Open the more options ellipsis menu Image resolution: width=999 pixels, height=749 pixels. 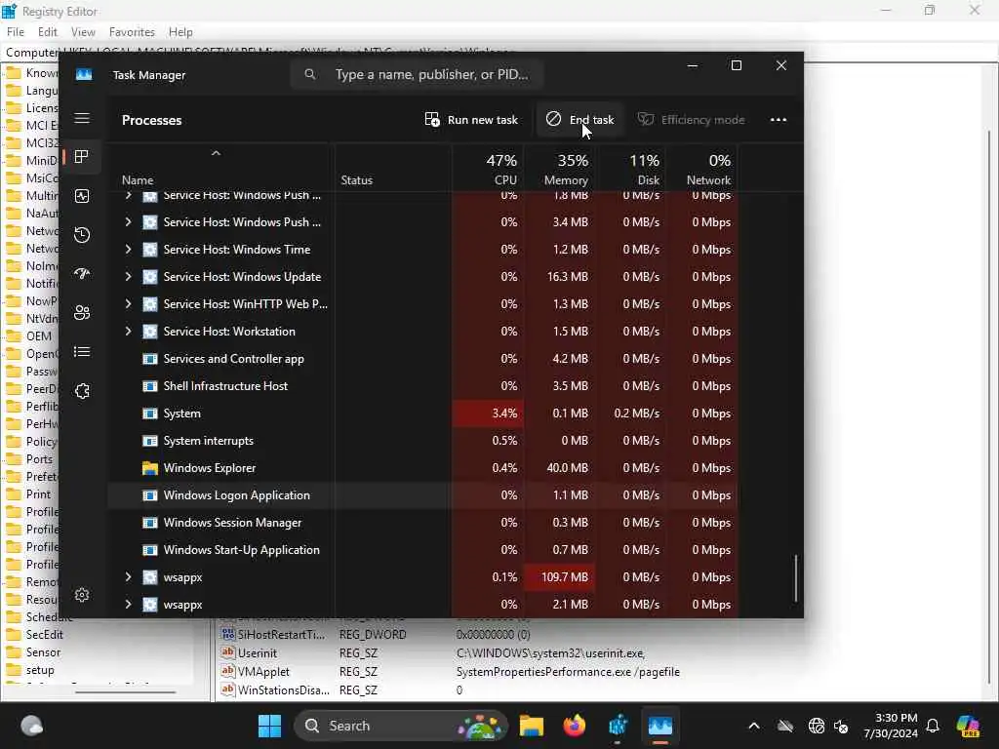[778, 120]
